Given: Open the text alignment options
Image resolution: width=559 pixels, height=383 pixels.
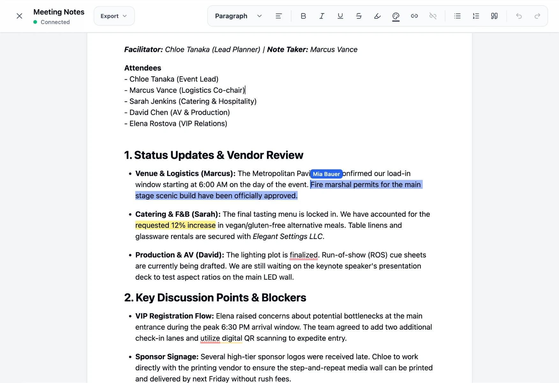Looking at the screenshot, I should point(279,16).
